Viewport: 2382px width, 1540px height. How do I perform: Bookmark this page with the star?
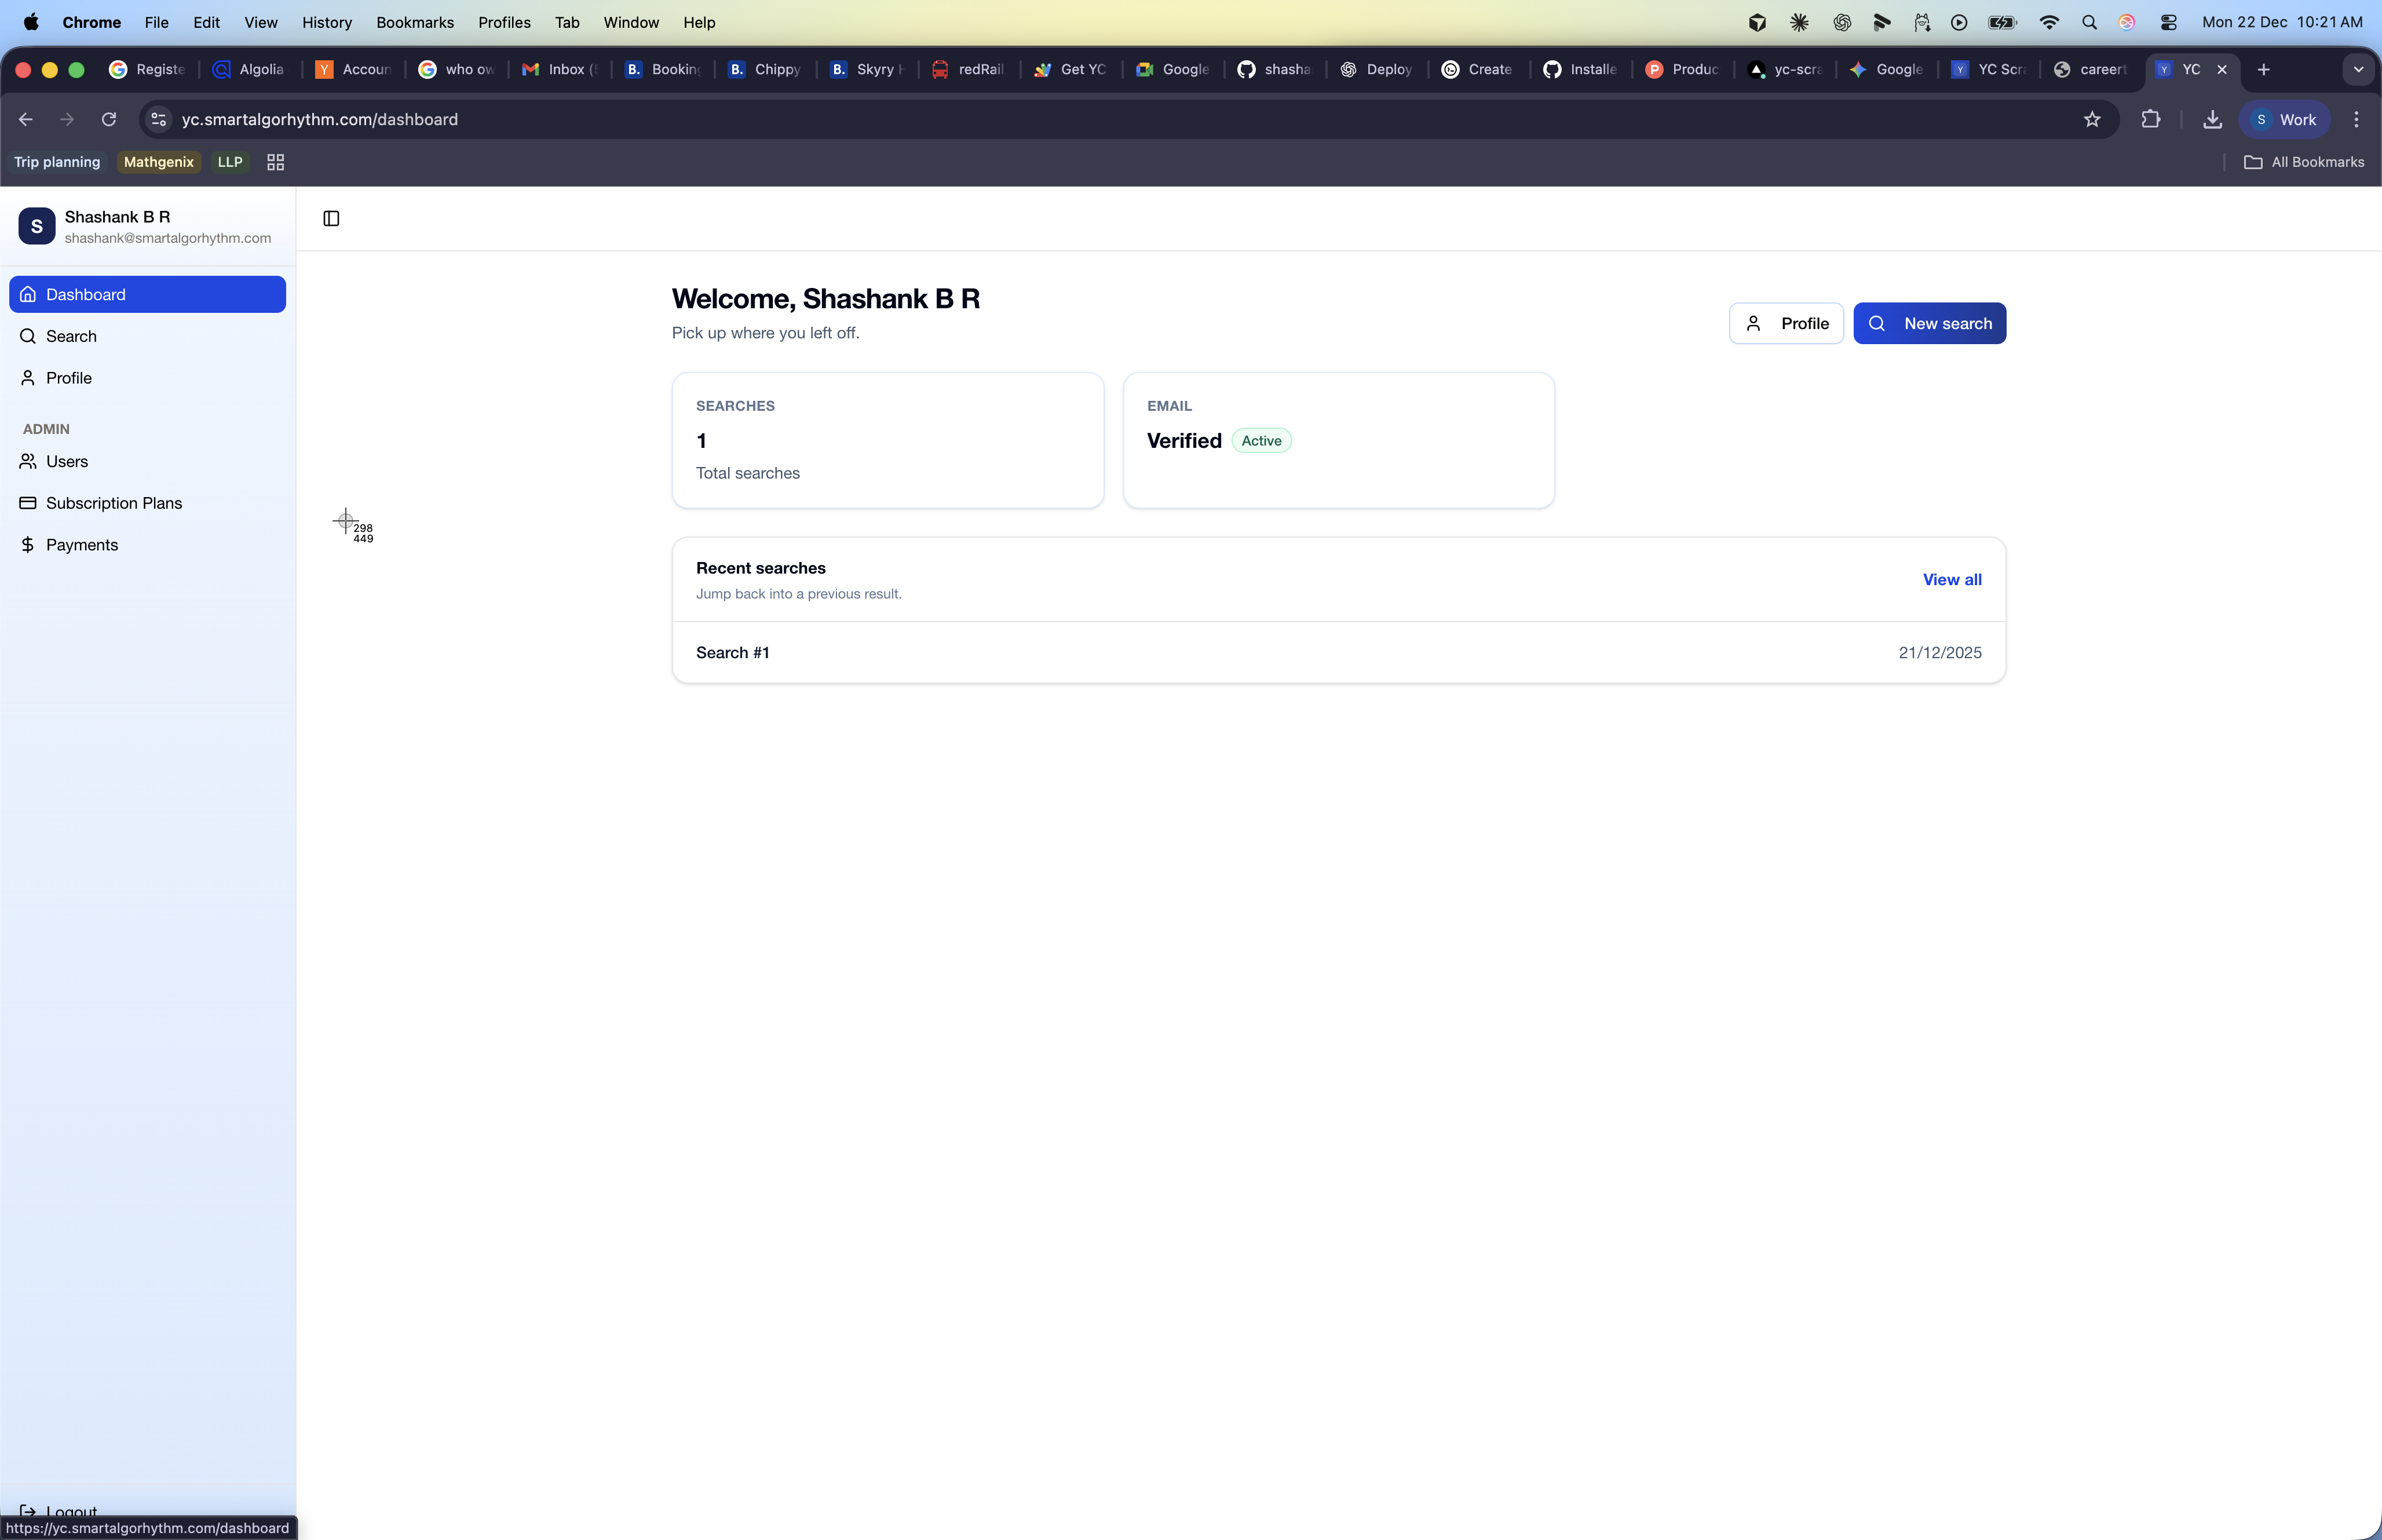click(2091, 119)
